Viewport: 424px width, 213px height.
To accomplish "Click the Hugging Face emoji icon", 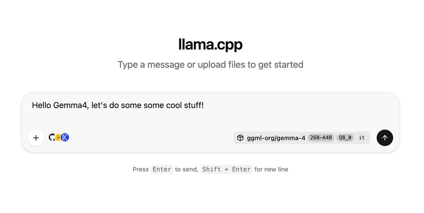I will (58, 138).
